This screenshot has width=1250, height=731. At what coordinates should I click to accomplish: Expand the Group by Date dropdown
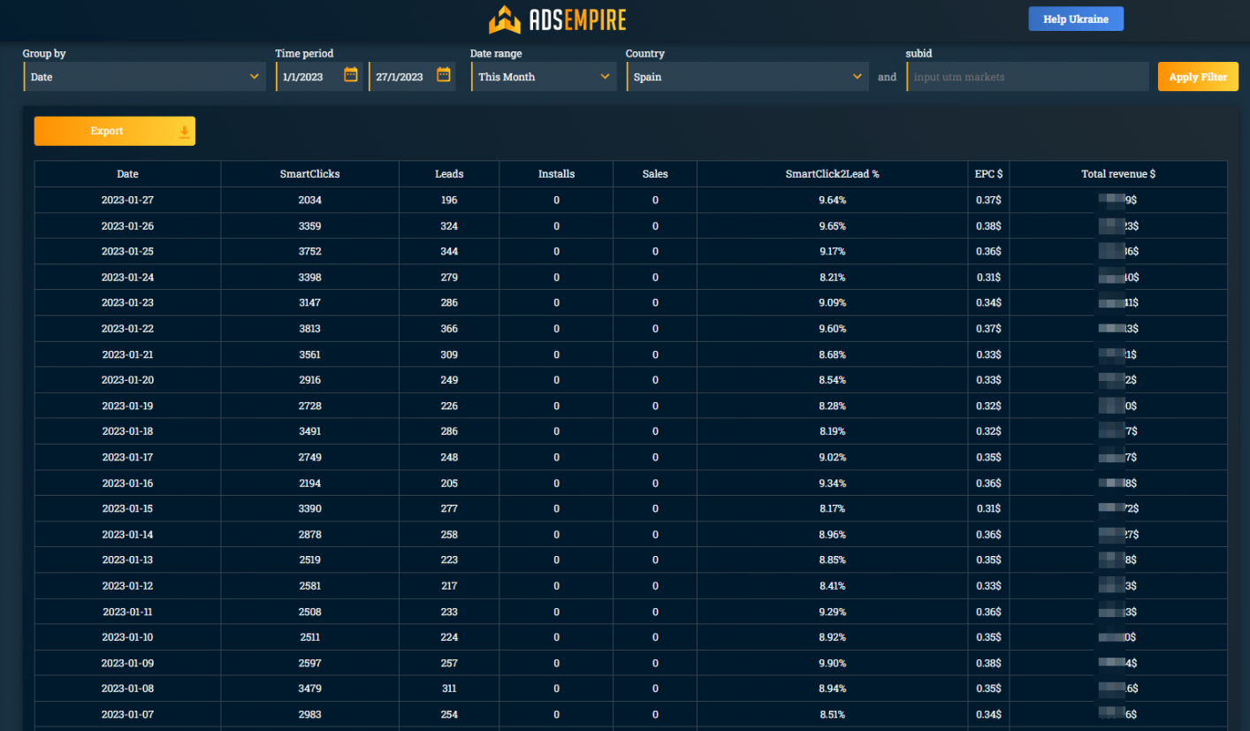coord(144,77)
